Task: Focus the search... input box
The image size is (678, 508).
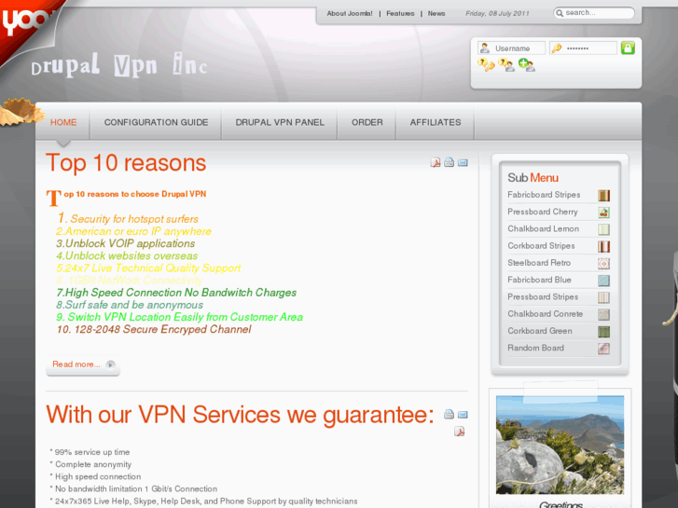Action: pyautogui.click(x=594, y=13)
